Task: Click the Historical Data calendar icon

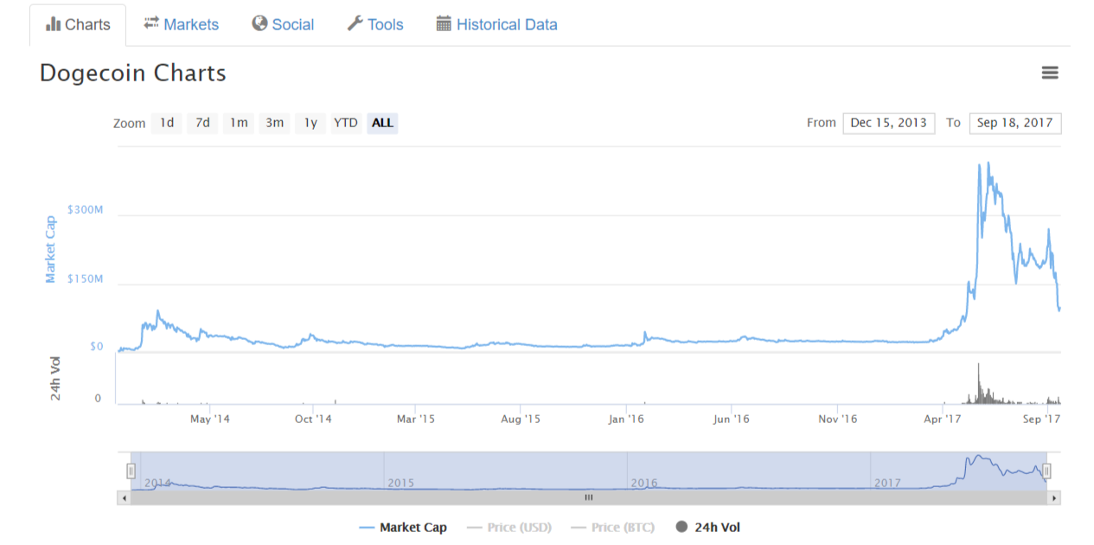Action: [444, 23]
